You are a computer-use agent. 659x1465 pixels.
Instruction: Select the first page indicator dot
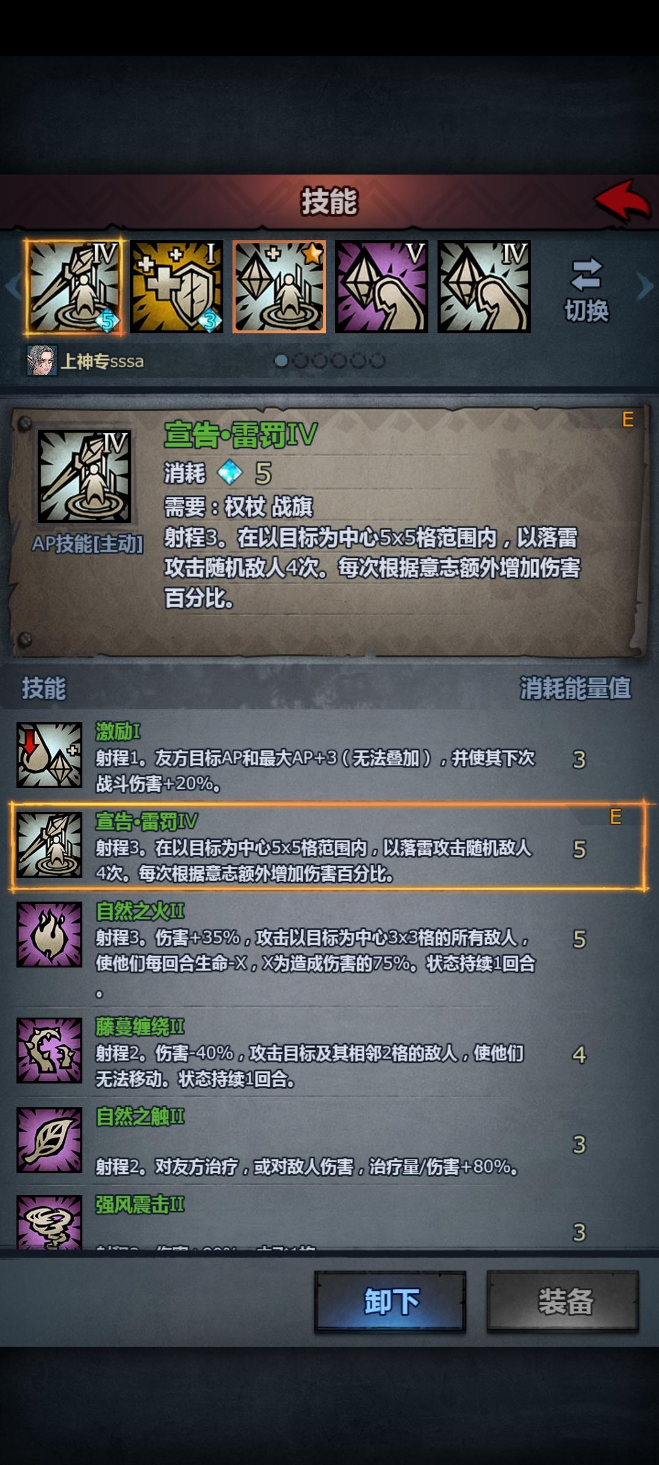[x=281, y=361]
